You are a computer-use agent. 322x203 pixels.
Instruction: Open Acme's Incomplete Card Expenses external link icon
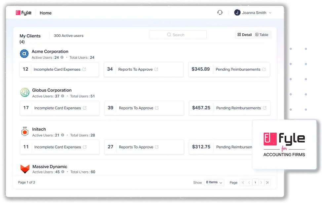[84, 69]
